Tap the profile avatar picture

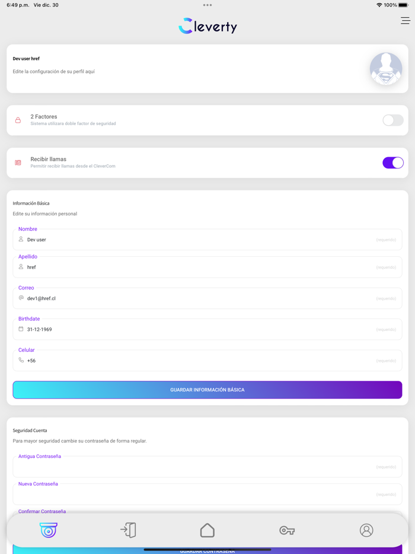pos(386,69)
